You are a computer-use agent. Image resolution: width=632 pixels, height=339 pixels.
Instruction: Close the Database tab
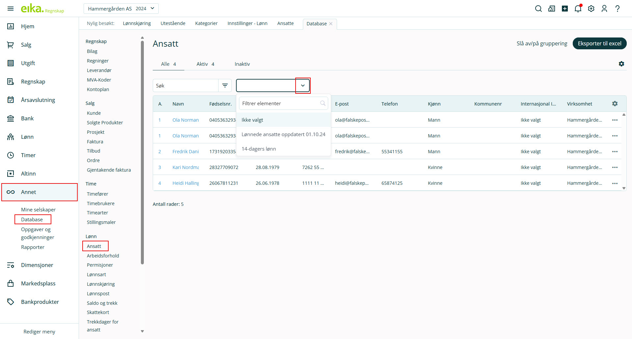pos(331,24)
